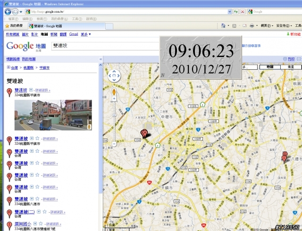Open the 說明(H) menu

pyautogui.click(x=91, y=19)
